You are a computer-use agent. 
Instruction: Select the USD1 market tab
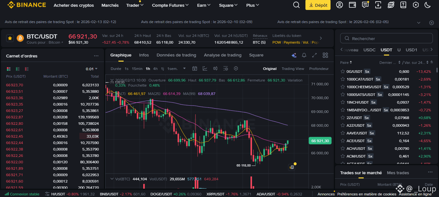tap(411, 50)
